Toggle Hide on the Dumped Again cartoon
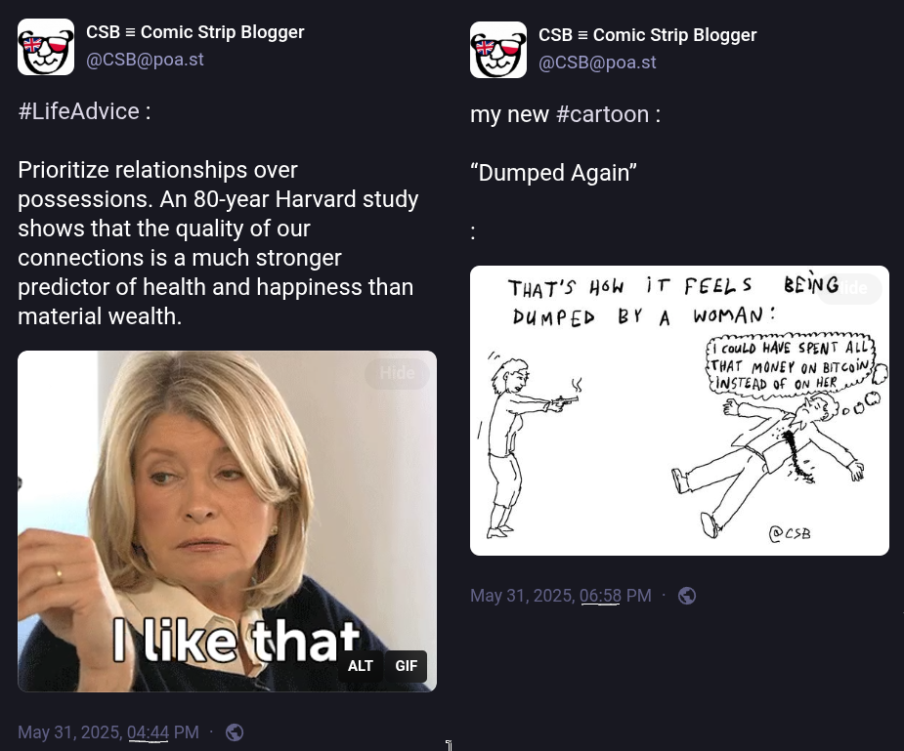The height and width of the screenshot is (751, 904). coord(850,288)
